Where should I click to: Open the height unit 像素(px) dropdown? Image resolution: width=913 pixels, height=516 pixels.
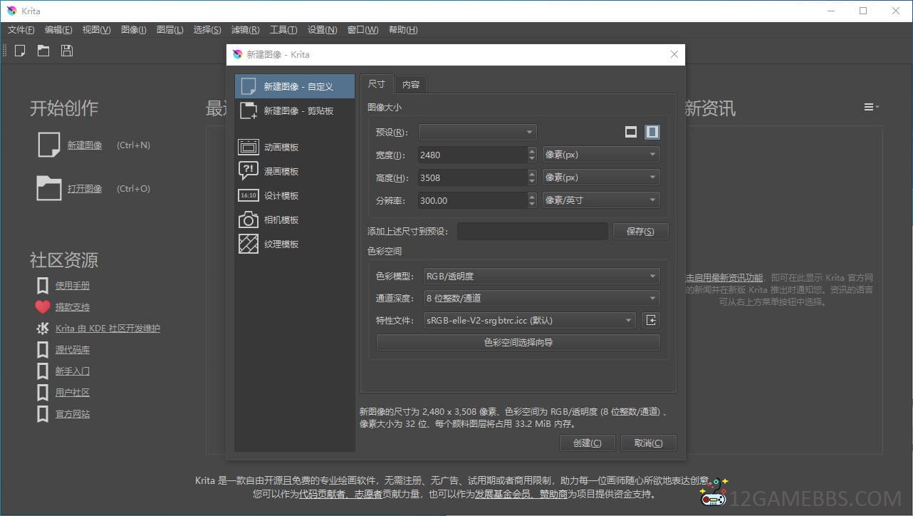point(601,177)
